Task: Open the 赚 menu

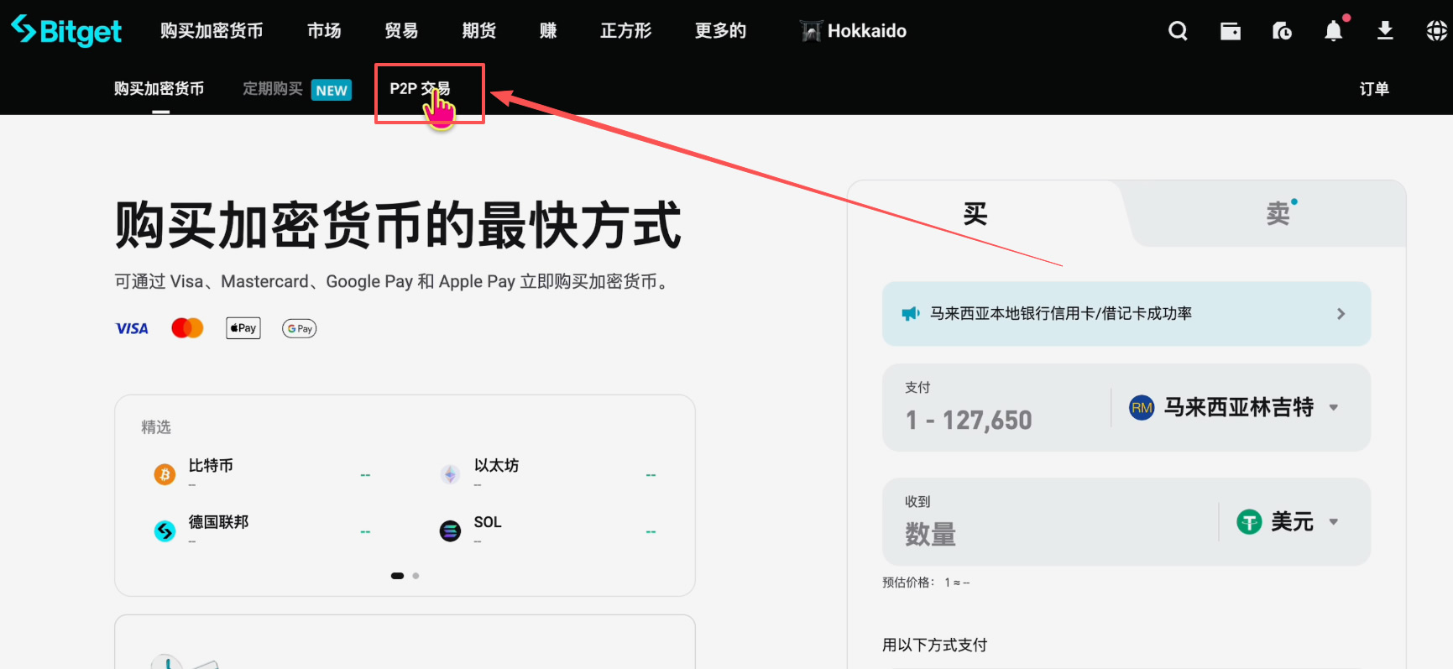Action: 548,31
